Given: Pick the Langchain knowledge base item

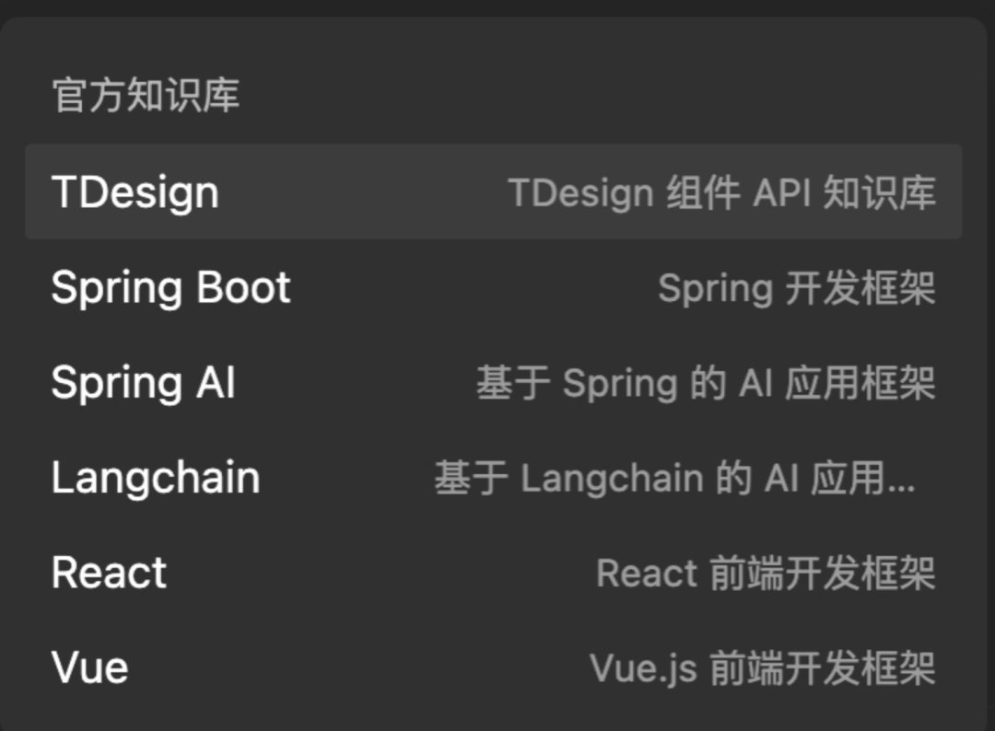Looking at the screenshot, I should 493,478.
